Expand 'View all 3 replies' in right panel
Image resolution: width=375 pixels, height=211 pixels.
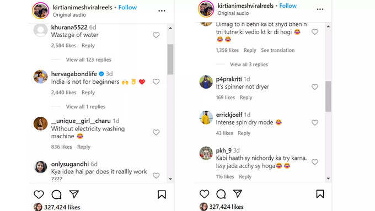tap(249, 64)
